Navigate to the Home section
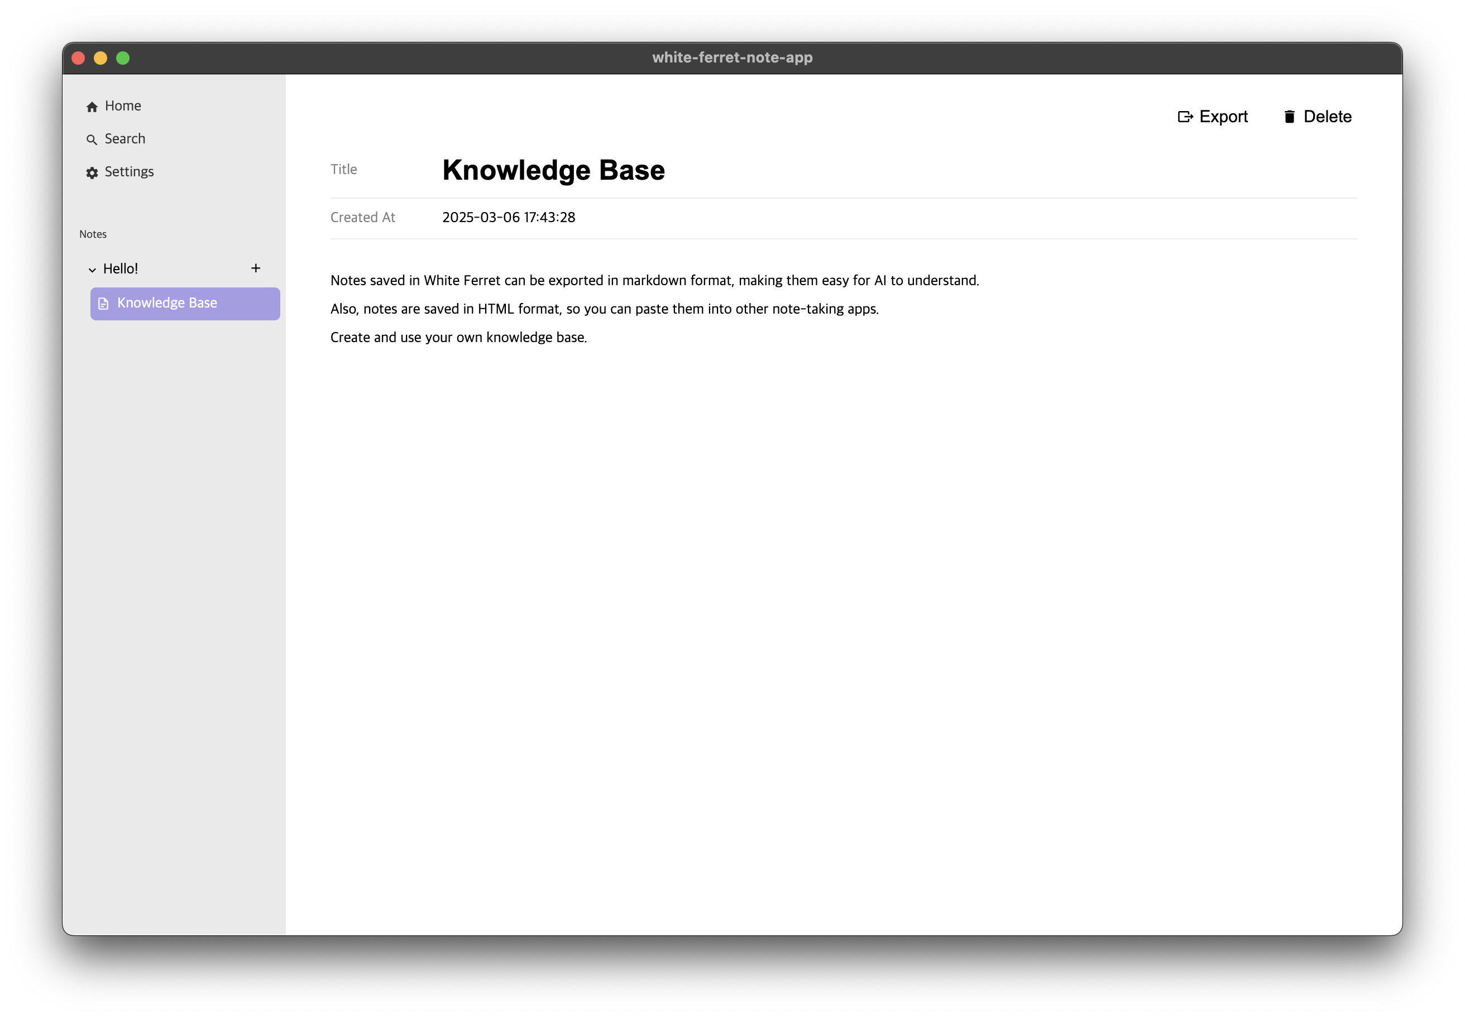The width and height of the screenshot is (1465, 1018). click(x=122, y=106)
